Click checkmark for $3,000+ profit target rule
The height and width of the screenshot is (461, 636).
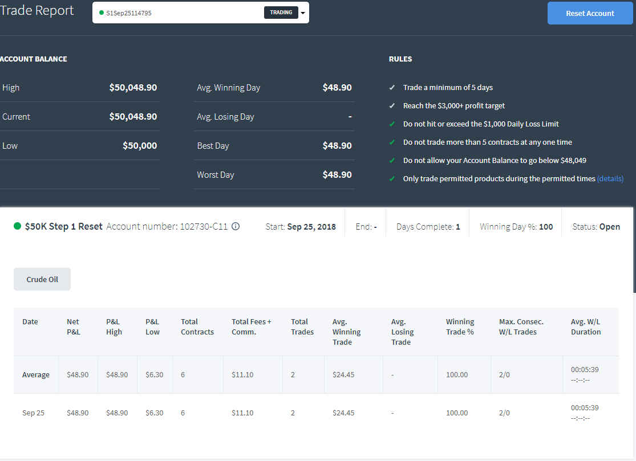click(x=392, y=106)
